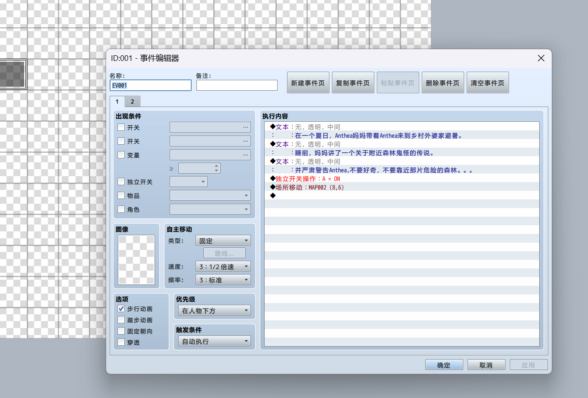Check the 固定朝向 option
588x398 pixels.
121,331
